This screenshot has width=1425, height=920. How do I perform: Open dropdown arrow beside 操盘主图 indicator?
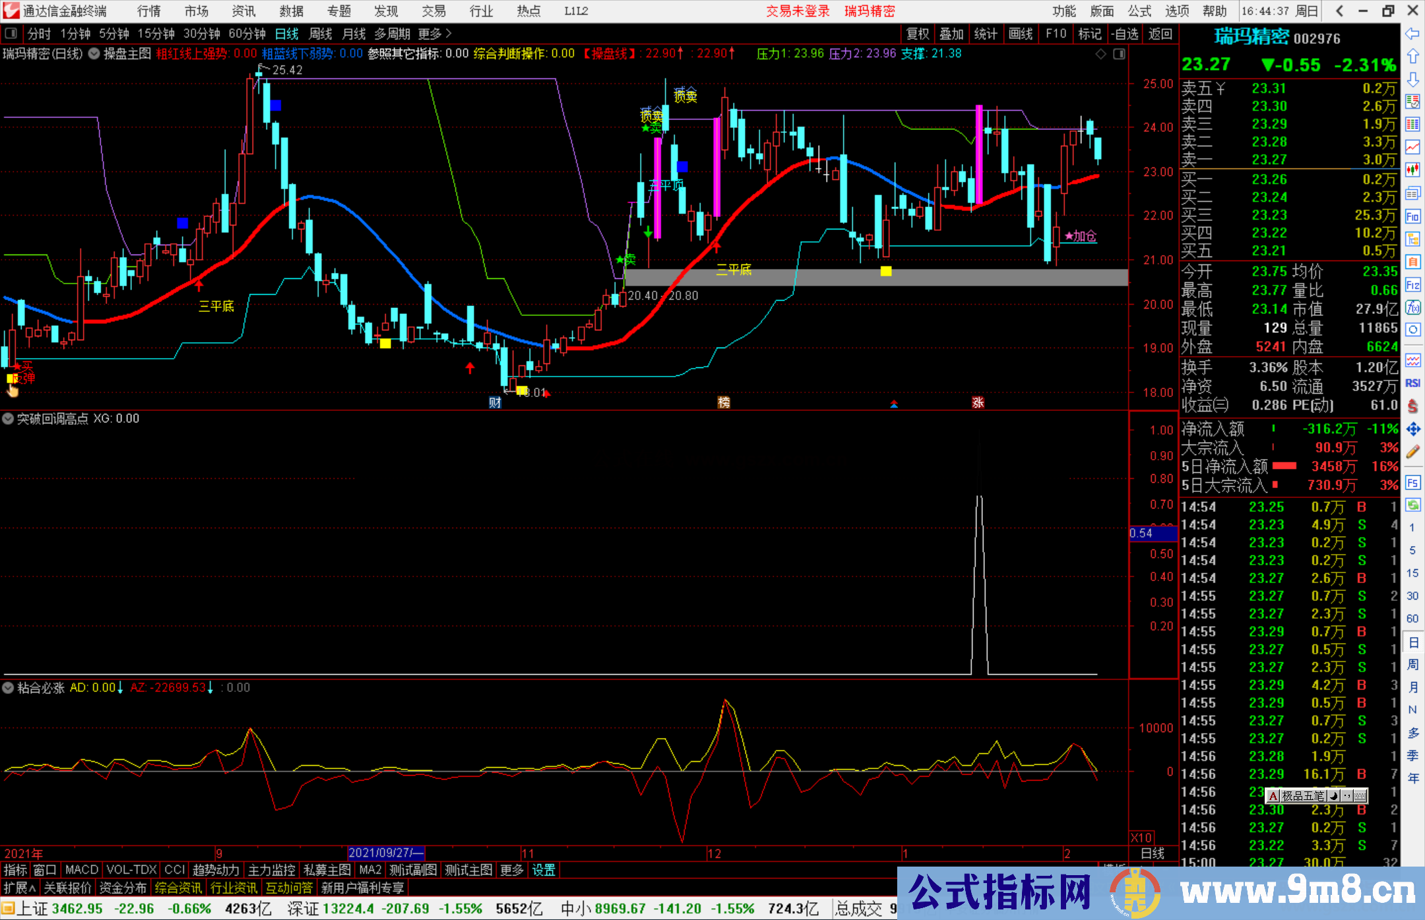point(94,54)
